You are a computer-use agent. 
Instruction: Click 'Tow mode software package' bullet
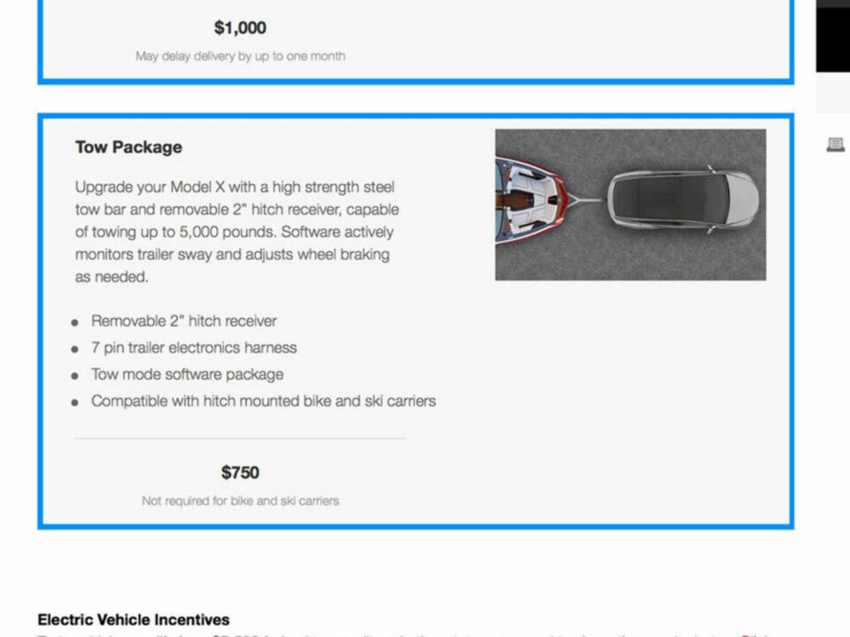(187, 374)
